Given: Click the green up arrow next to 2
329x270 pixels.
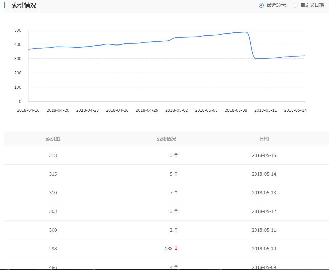Looking at the screenshot, I should pyautogui.click(x=176, y=230).
